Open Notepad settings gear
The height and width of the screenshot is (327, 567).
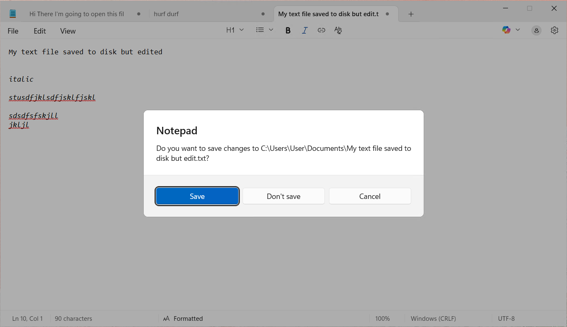click(555, 30)
